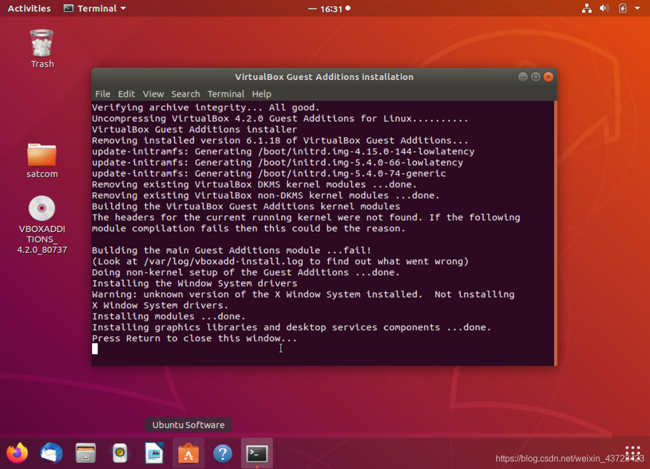Open the Trash desktop icon
Screen dimensions: 650x469
(x=42, y=49)
